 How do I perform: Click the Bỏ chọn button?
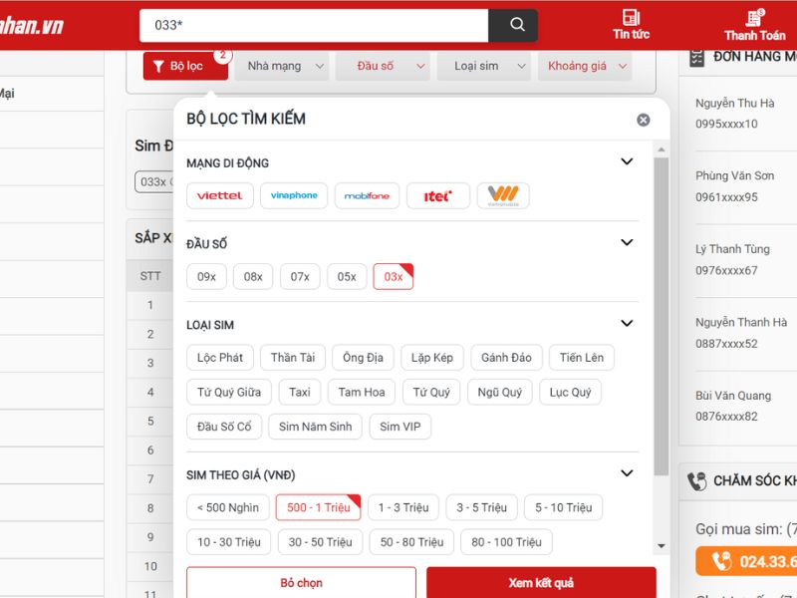point(301,582)
